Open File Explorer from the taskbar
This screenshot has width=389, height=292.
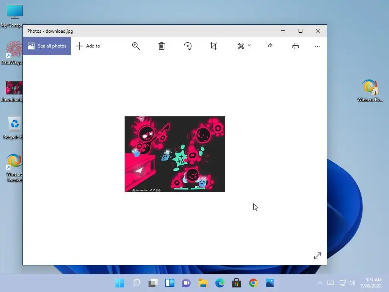tap(203, 283)
